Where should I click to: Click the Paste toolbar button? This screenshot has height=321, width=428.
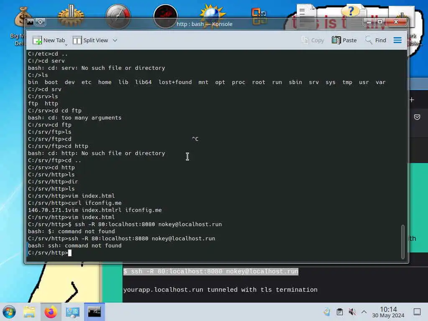pyautogui.click(x=344, y=41)
